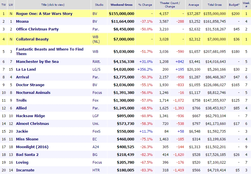The width and height of the screenshot is (251, 174).
Task: Open the Arrival movie link
Action: (x=22, y=77)
